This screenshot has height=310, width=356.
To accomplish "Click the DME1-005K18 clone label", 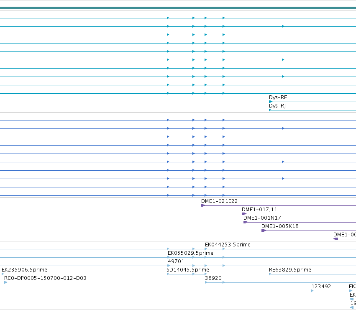I will click(280, 226).
